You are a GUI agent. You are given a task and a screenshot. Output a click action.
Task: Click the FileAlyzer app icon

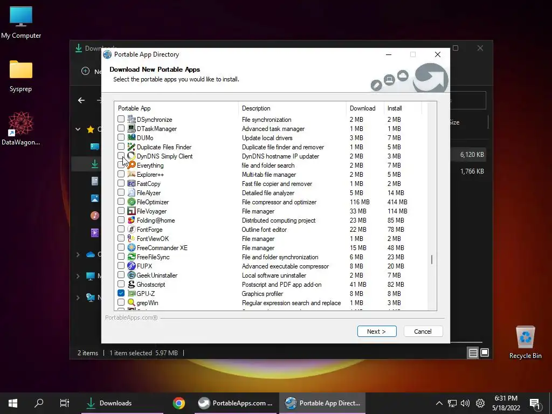point(132,192)
